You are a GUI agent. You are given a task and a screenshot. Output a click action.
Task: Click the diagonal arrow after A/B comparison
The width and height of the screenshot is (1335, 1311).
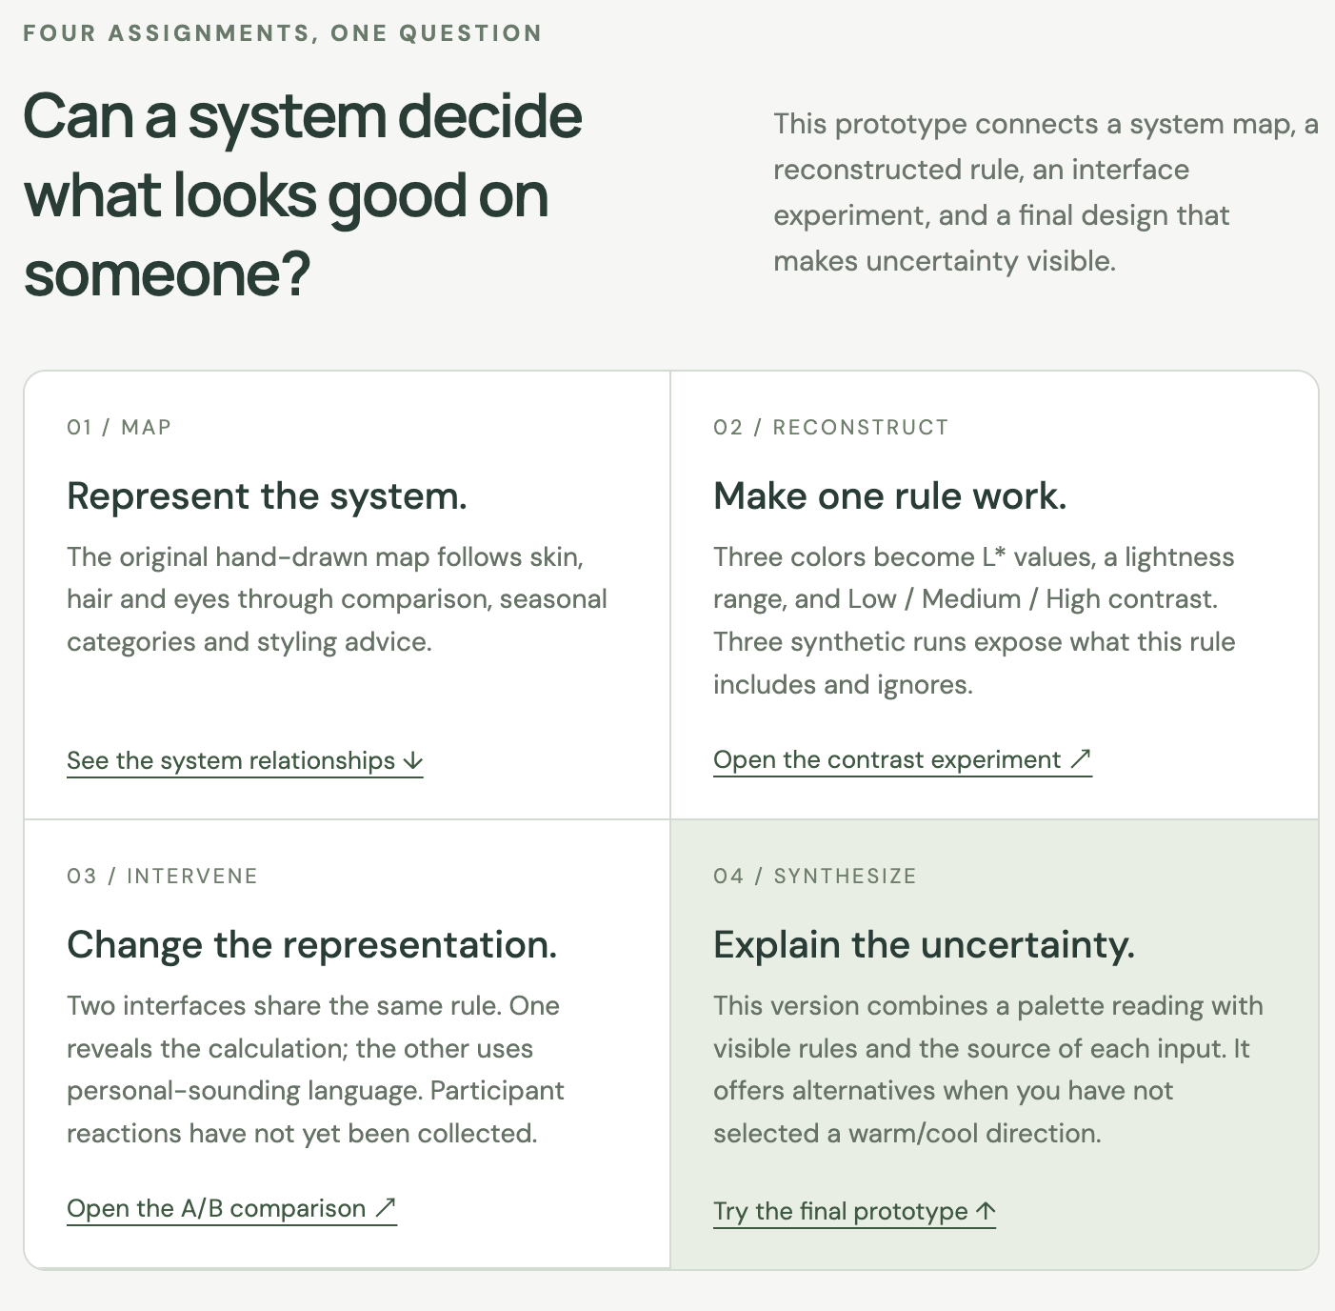(385, 1208)
